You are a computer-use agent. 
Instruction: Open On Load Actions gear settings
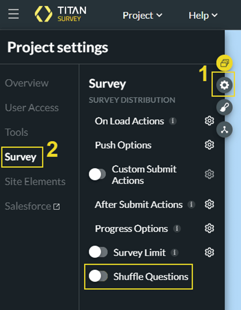(209, 121)
